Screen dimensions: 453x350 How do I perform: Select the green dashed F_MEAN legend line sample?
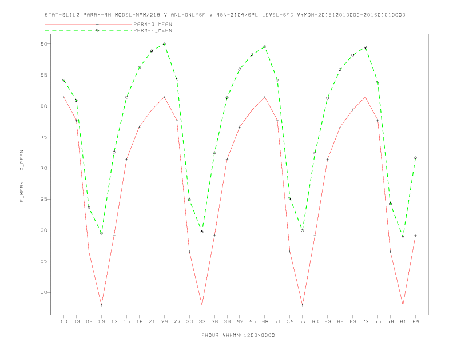click(89, 30)
